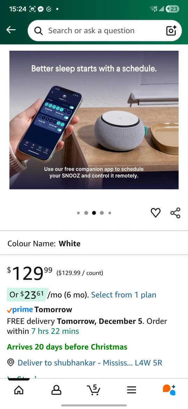Viewport: 188px width, 409px height.
Task: Tap the magnifier search icon
Action: point(38,31)
